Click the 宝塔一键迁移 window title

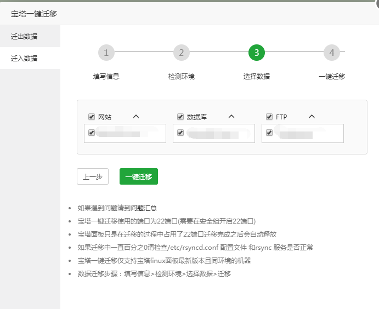pyautogui.click(x=34, y=14)
